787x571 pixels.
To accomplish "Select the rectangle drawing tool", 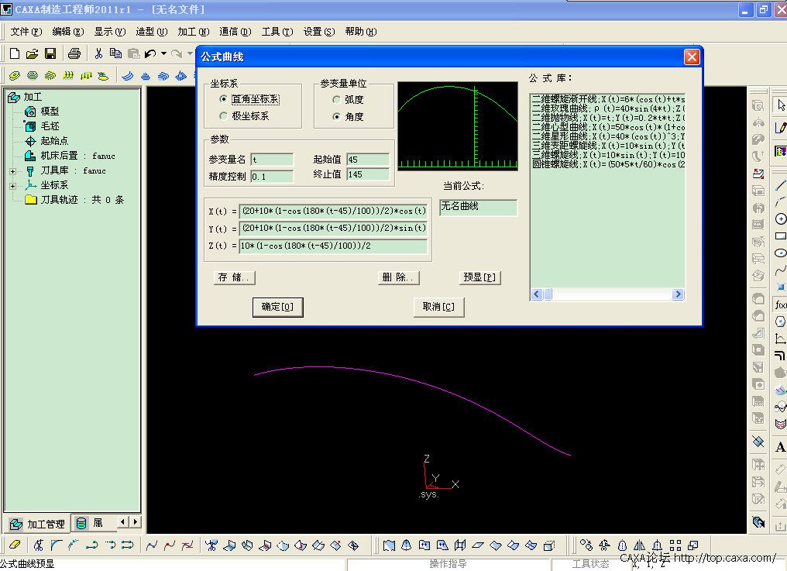I will tap(781, 236).
